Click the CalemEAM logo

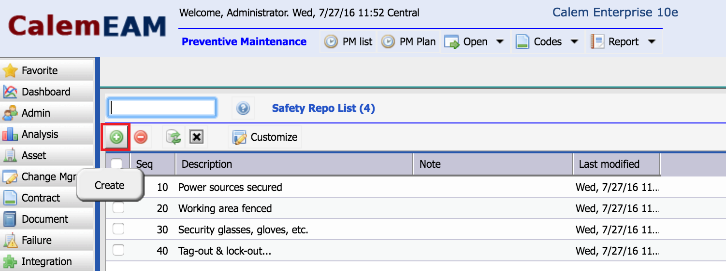point(87,27)
